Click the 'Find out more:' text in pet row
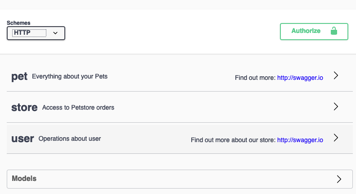 255,78
